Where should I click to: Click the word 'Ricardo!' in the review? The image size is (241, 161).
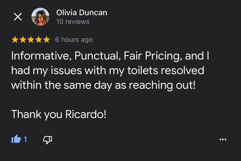point(86,114)
